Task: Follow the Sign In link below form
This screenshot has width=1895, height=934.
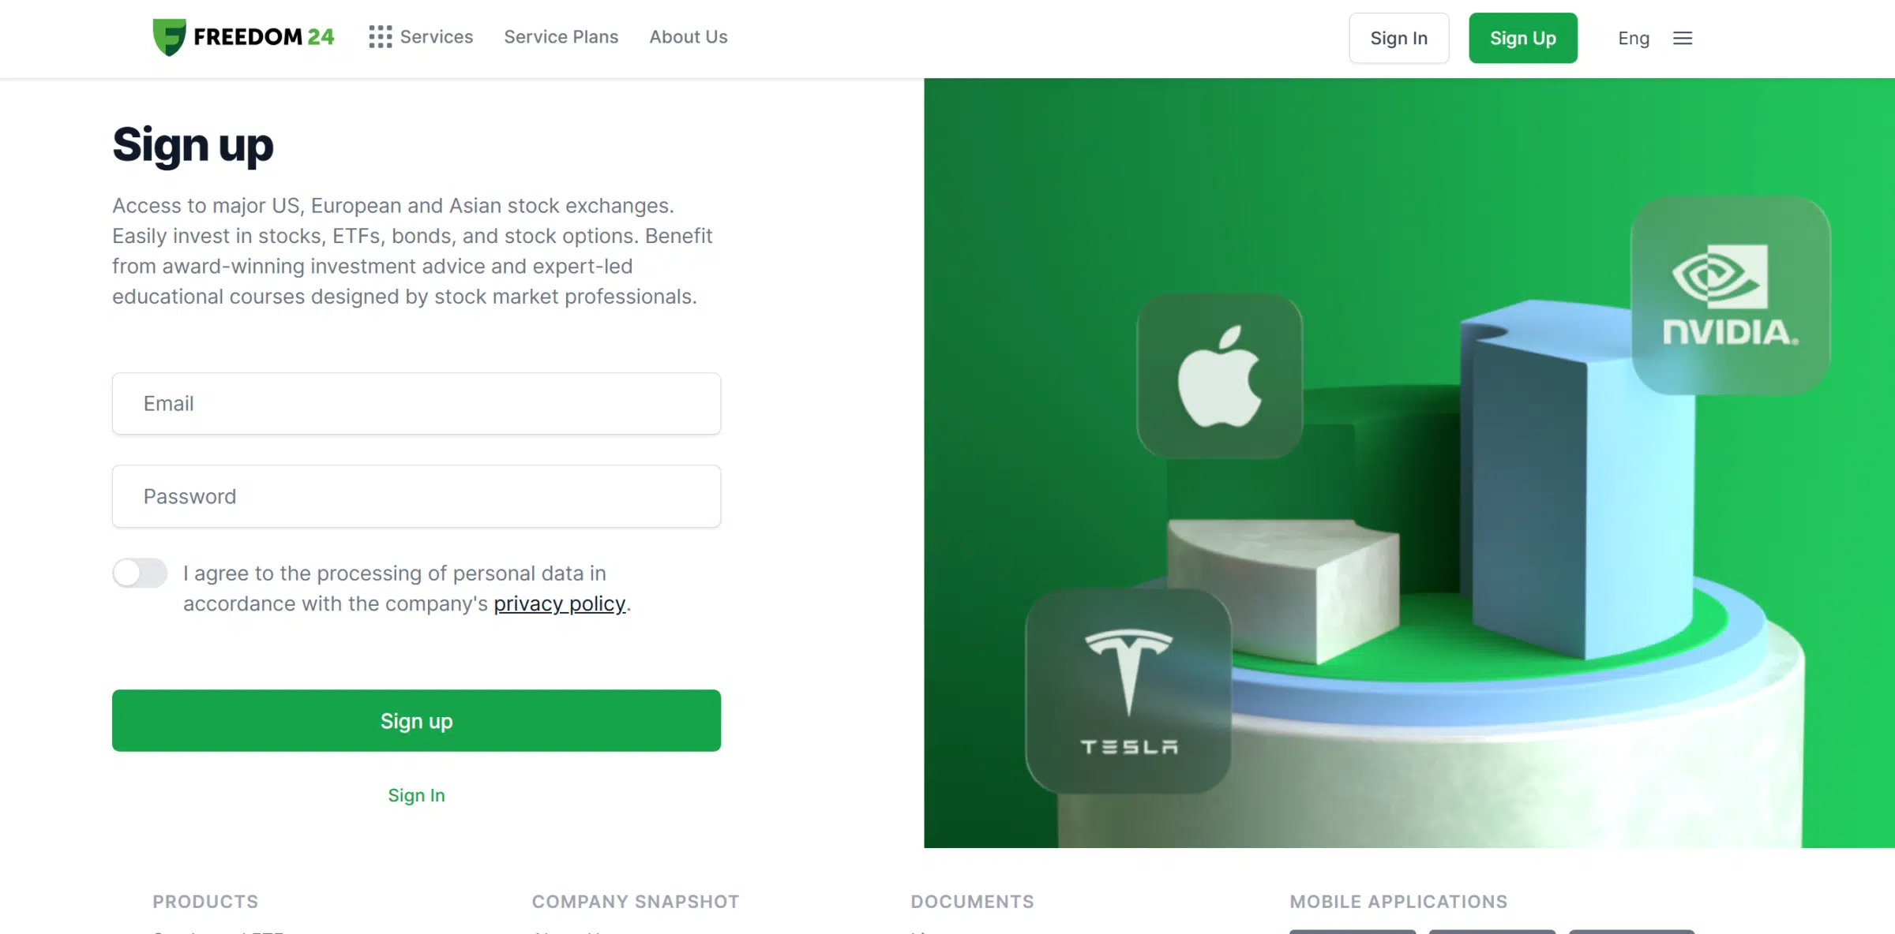Action: click(x=416, y=795)
